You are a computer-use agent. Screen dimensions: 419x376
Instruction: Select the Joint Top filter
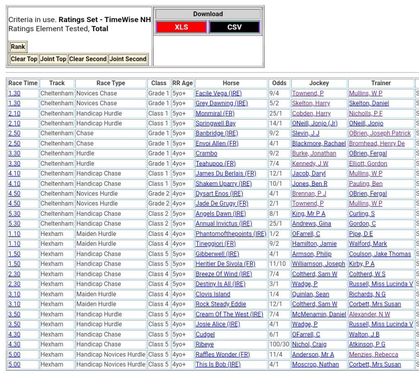point(53,59)
